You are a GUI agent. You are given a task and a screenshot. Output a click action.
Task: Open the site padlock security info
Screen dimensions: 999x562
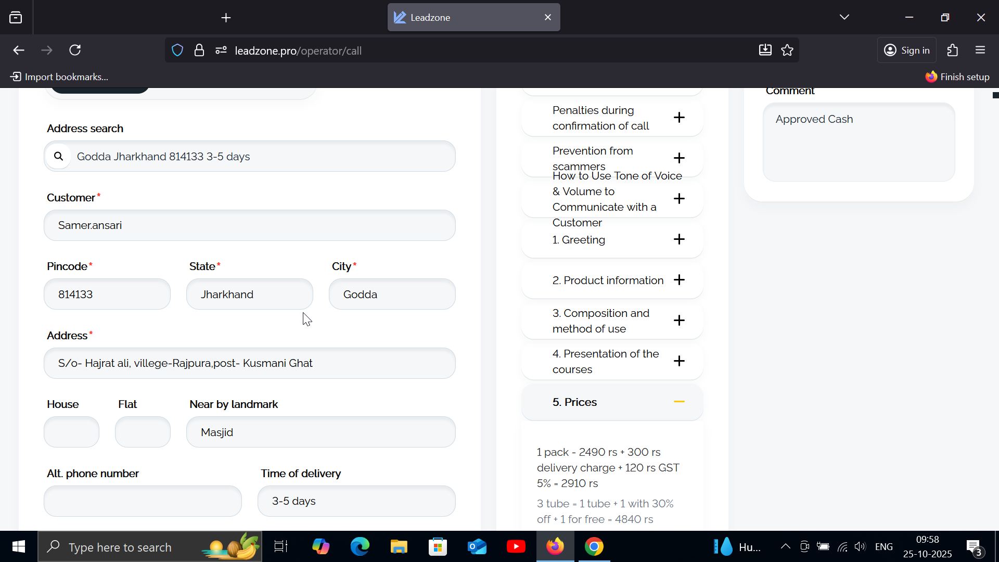pyautogui.click(x=199, y=50)
